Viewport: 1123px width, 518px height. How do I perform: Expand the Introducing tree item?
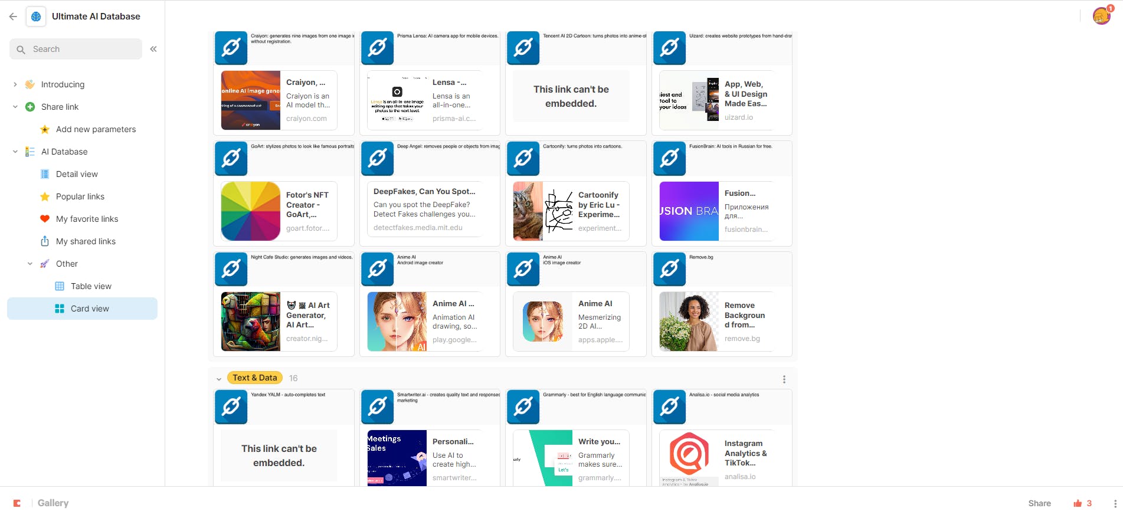coord(15,84)
